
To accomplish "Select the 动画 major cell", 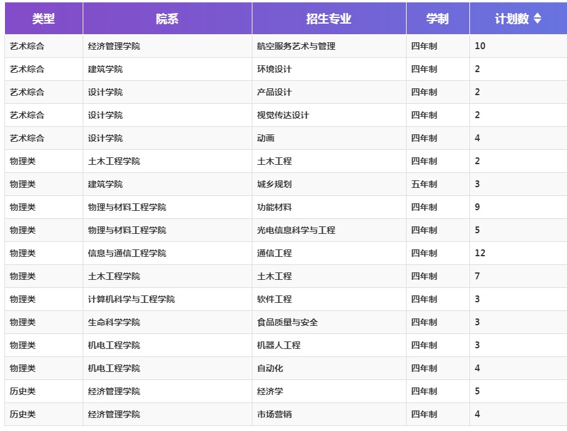I will (265, 138).
